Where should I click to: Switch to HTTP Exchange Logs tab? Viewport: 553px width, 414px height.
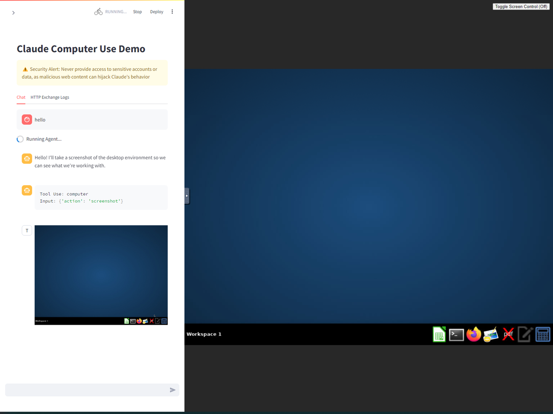[50, 97]
